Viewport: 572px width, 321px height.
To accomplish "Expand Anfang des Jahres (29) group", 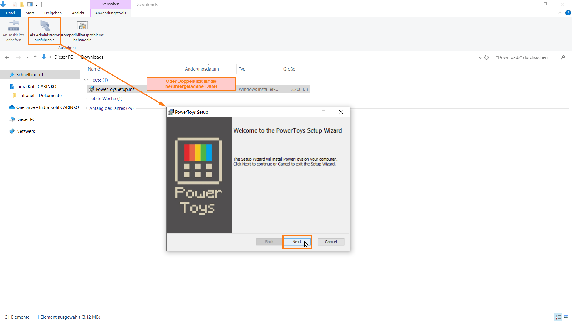I will click(86, 108).
